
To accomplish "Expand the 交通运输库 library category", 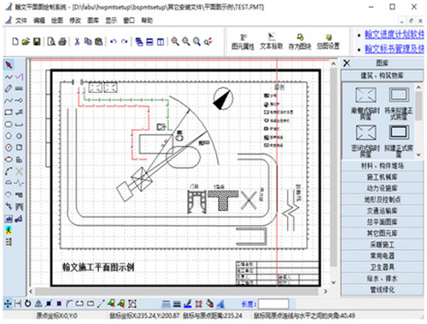I will tap(382, 211).
